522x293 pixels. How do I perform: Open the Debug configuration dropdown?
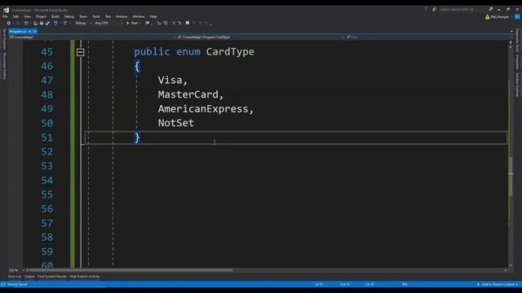[82, 23]
